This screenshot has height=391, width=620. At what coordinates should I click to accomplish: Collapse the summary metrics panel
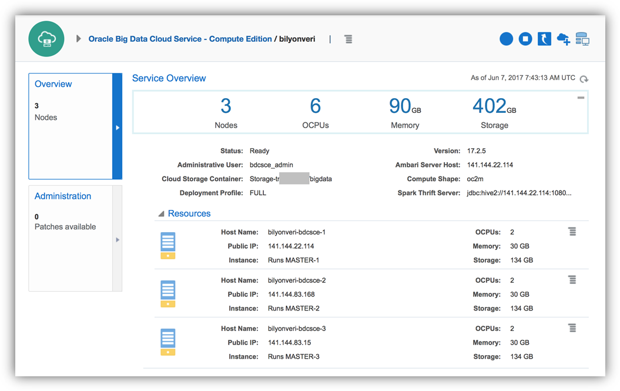coord(581,98)
